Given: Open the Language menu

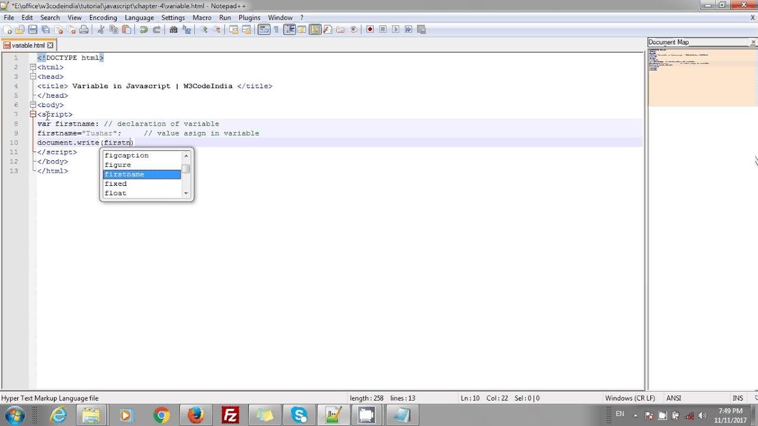Looking at the screenshot, I should tap(139, 17).
